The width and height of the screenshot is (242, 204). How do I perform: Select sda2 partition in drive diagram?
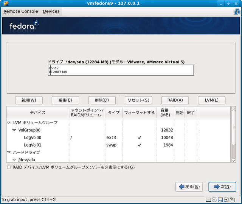[x=122, y=70]
